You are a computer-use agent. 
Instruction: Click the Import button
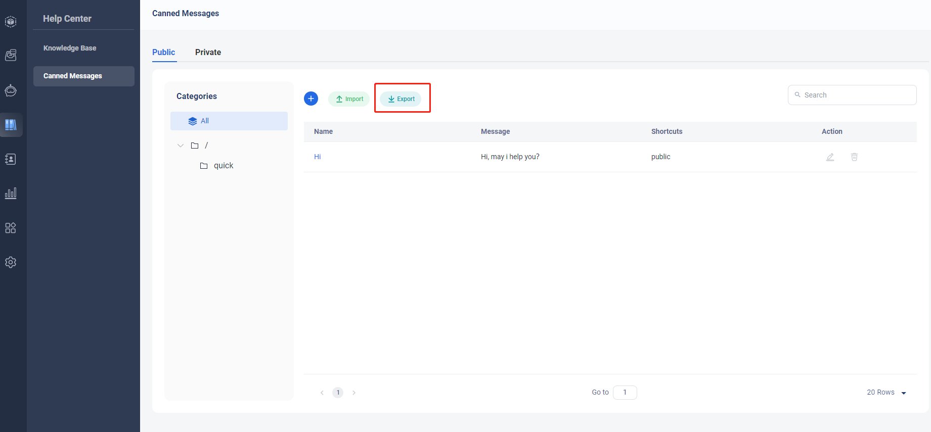[349, 99]
